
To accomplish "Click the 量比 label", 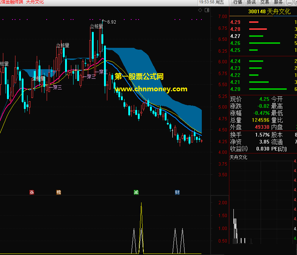I will 277,120.
